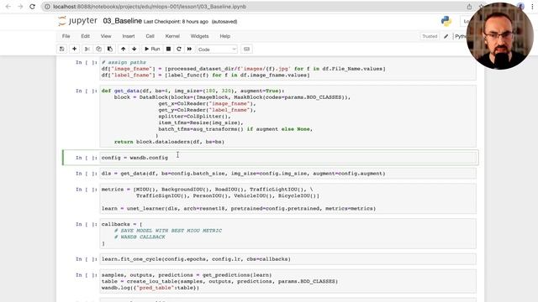This screenshot has width=538, height=302.
Task: Click the 'return block.dataloaders(df, bs=bs)' line
Action: tap(169, 142)
